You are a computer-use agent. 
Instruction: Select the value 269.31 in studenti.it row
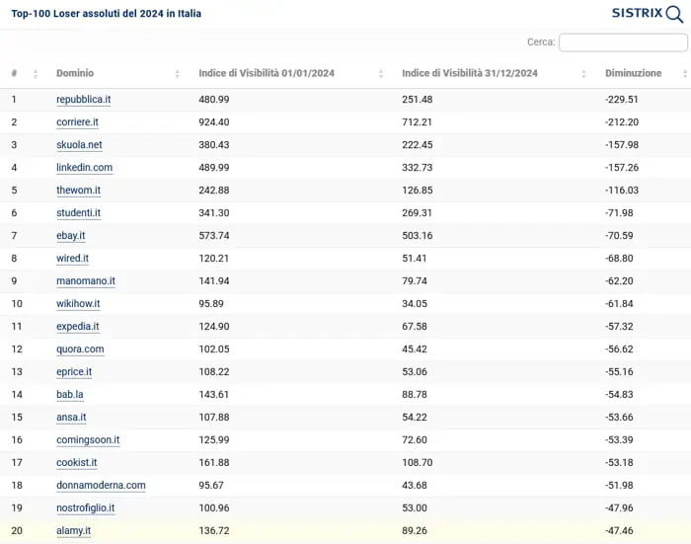click(x=417, y=213)
